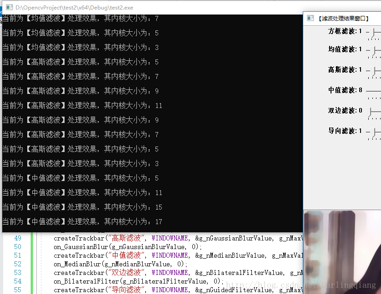Click the 中值滤波: 8 label
381x294 pixels.
[345, 90]
